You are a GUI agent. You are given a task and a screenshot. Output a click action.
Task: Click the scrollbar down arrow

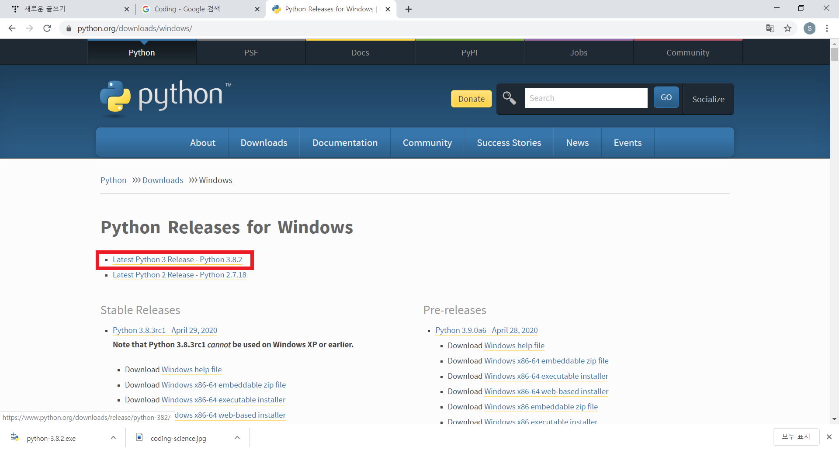coord(834,419)
